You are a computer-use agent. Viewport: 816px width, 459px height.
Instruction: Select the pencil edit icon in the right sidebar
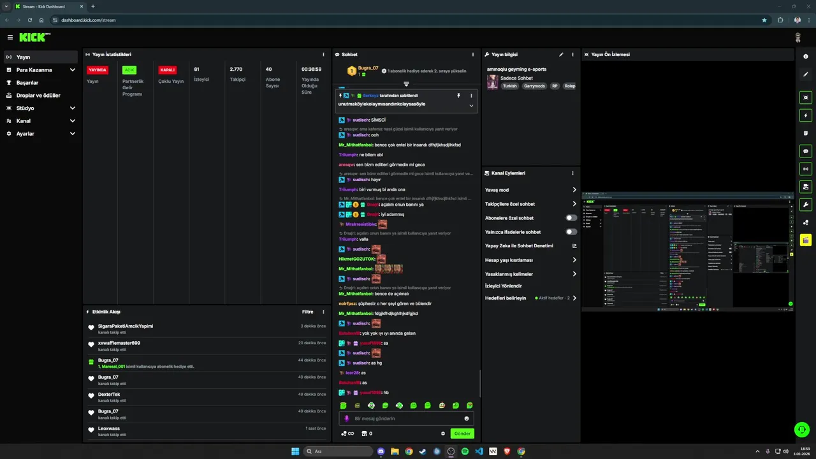click(806, 75)
